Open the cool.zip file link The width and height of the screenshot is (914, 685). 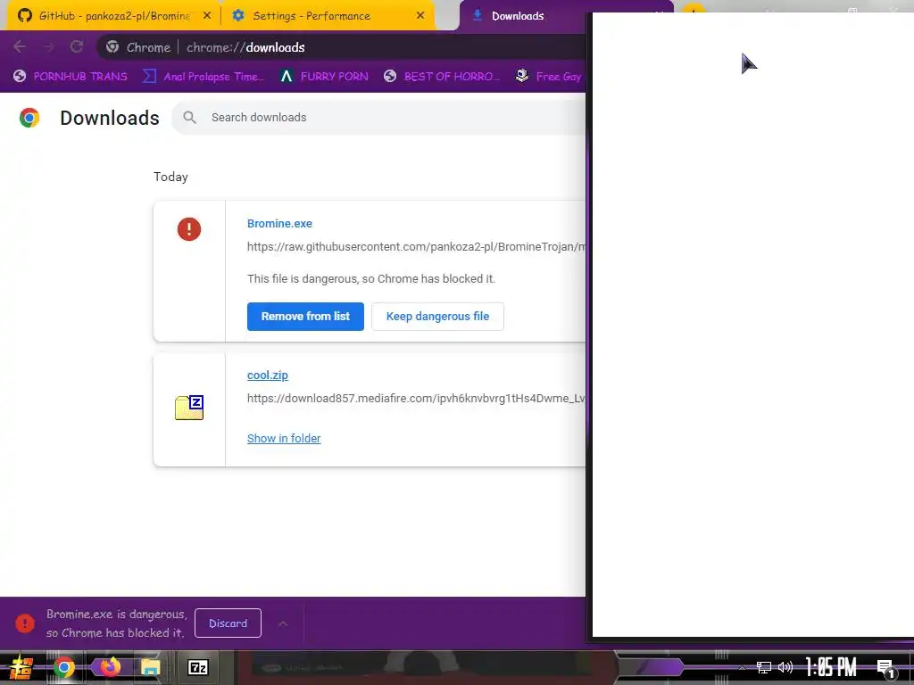pos(268,376)
